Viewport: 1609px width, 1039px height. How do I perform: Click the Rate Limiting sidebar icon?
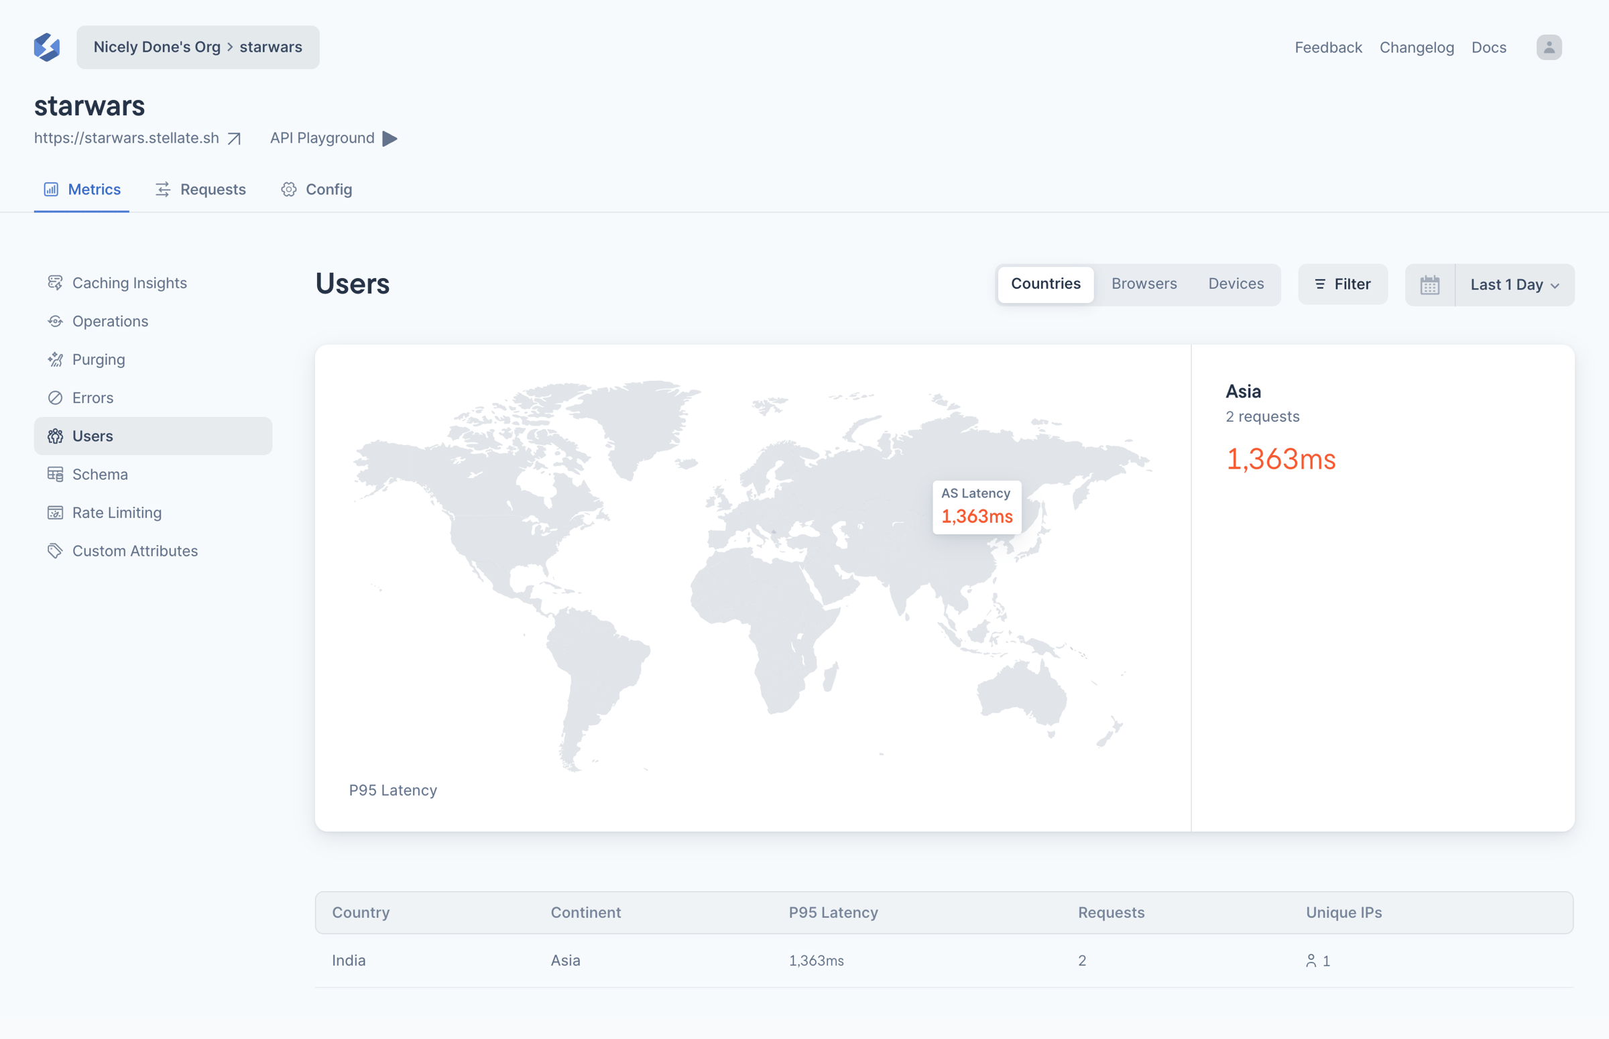[56, 513]
